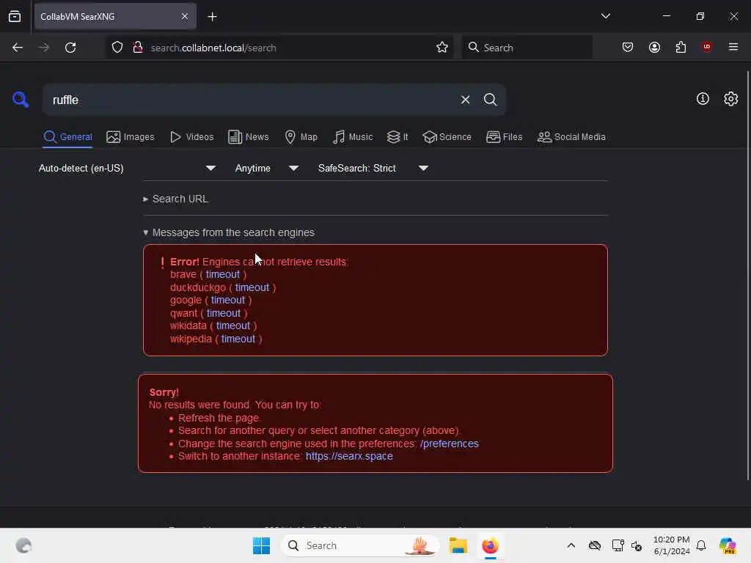Reload the current page
751x563 pixels.
pos(70,48)
